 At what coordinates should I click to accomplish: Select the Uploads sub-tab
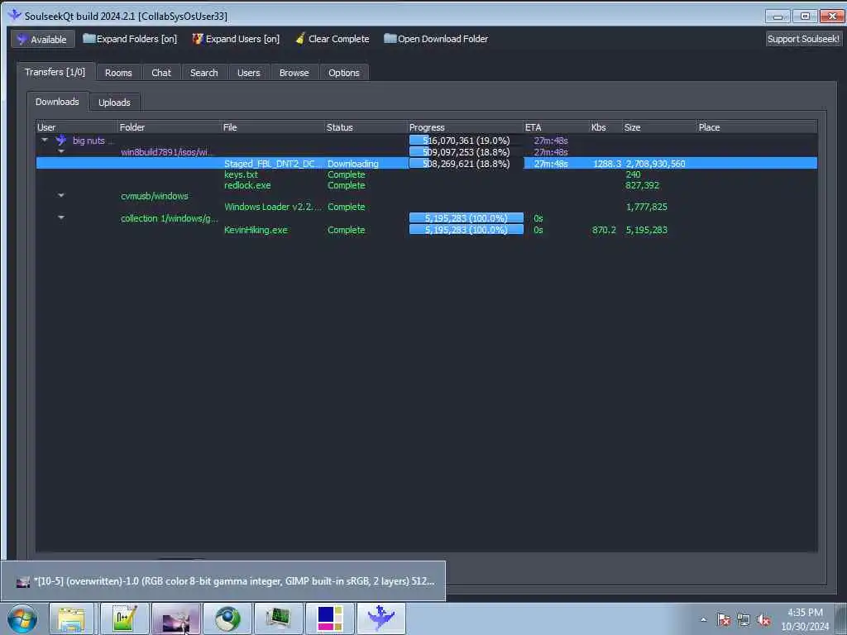tap(114, 102)
